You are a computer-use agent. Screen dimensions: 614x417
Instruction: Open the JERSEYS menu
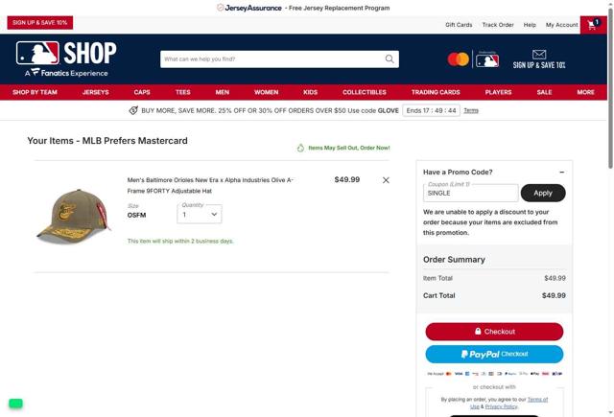point(96,92)
